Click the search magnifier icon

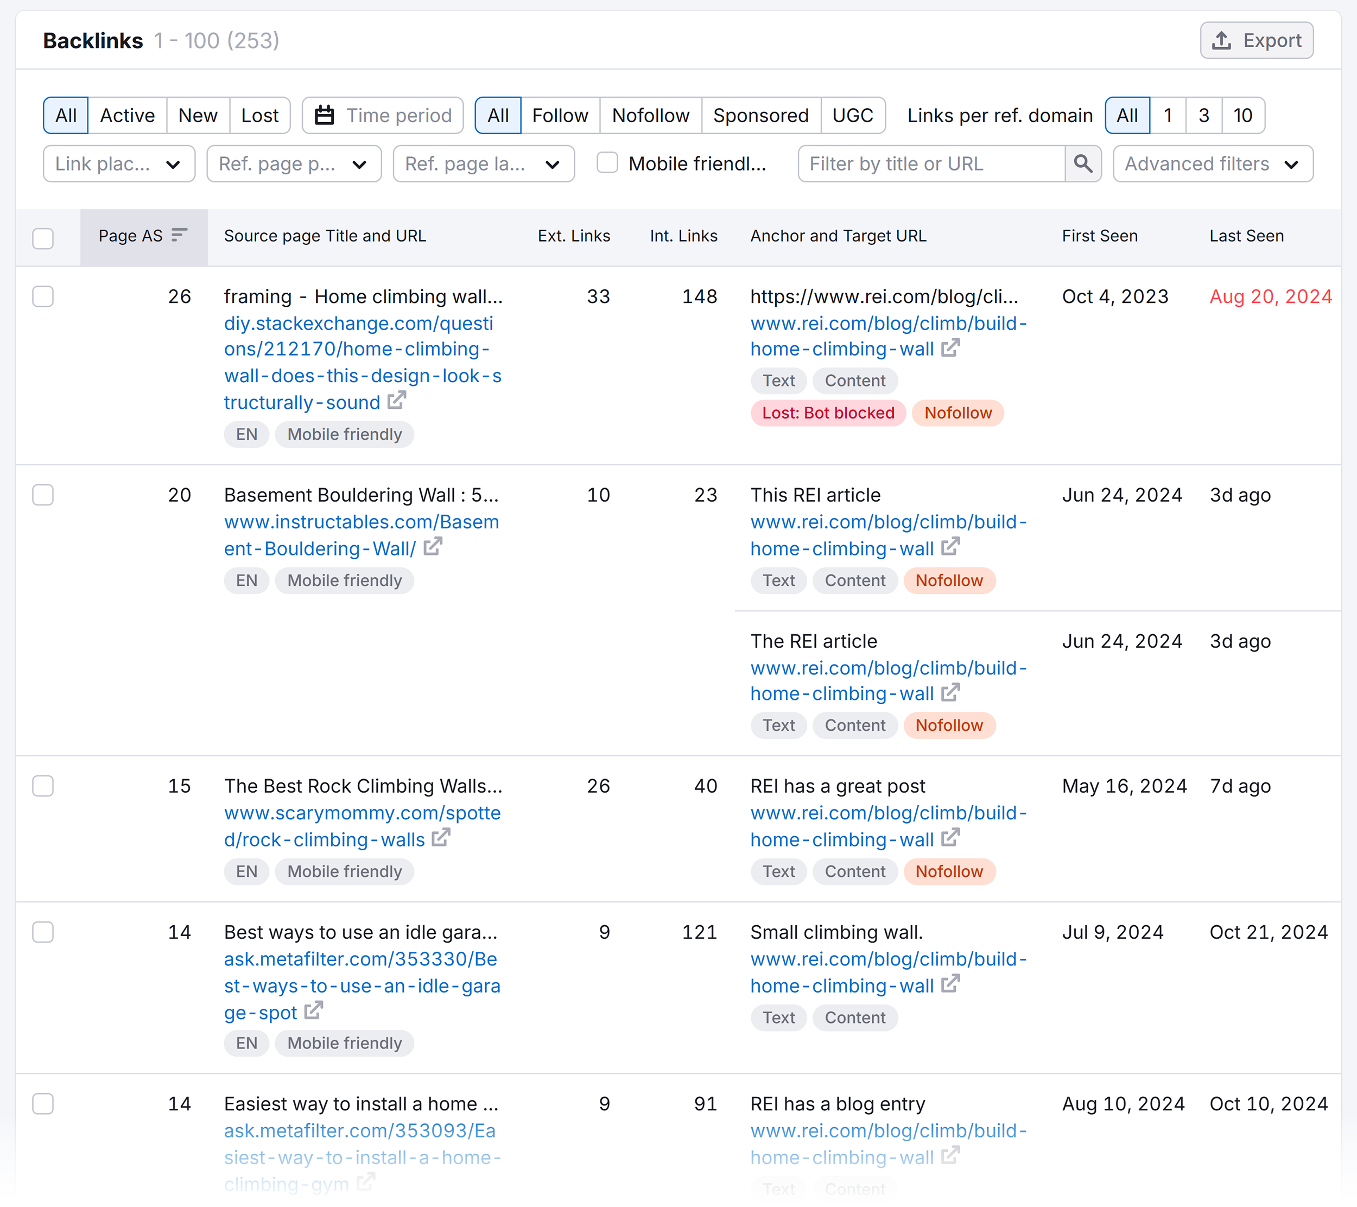(x=1083, y=163)
